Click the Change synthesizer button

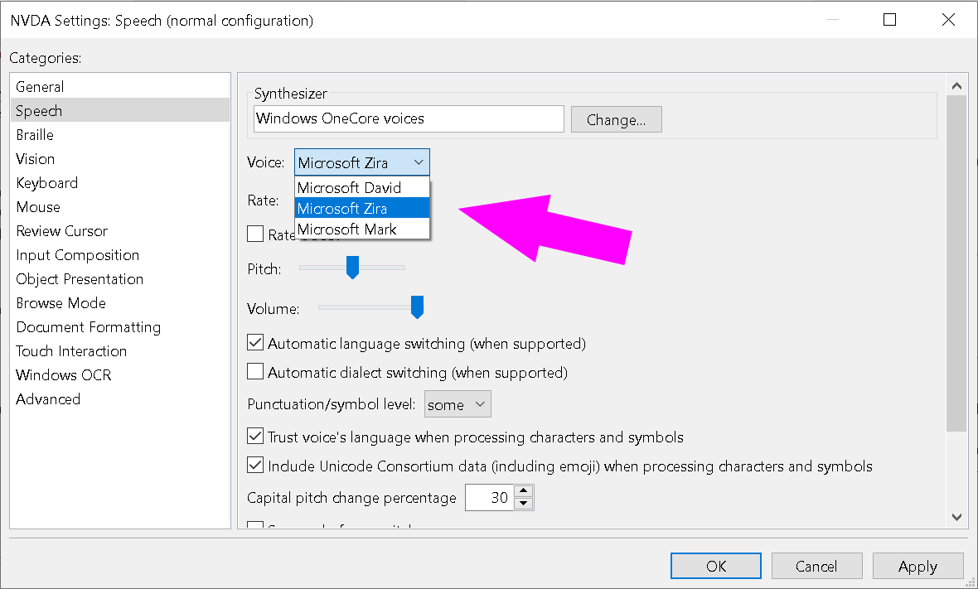[x=616, y=118]
